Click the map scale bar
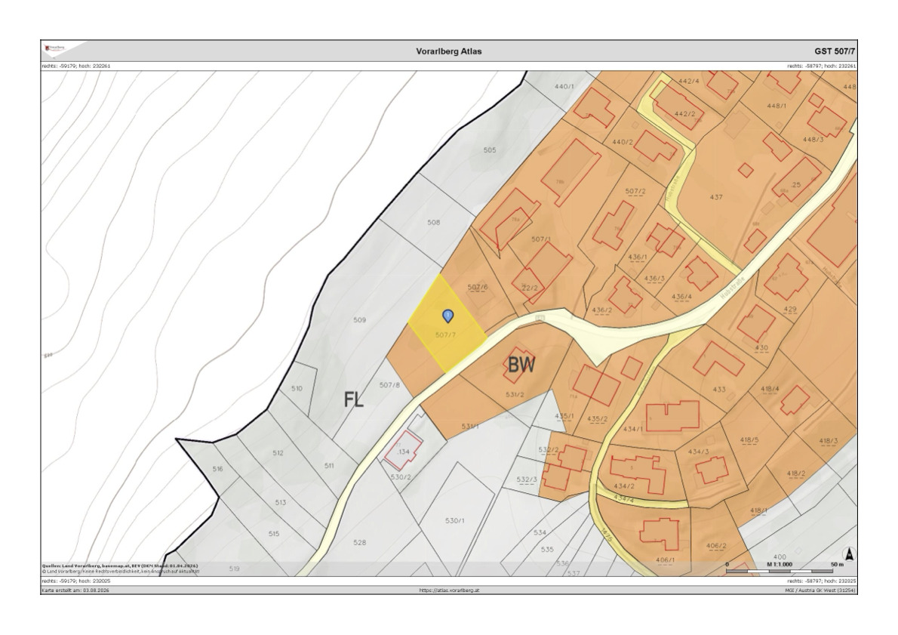 pyautogui.click(x=780, y=572)
